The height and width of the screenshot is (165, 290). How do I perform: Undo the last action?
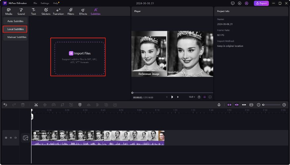click(5, 105)
